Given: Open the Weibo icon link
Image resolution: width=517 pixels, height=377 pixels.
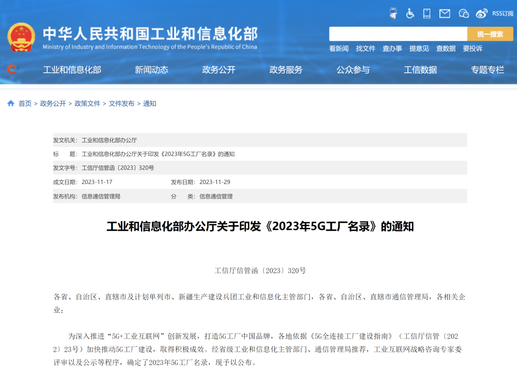Looking at the screenshot, I should click(482, 13).
